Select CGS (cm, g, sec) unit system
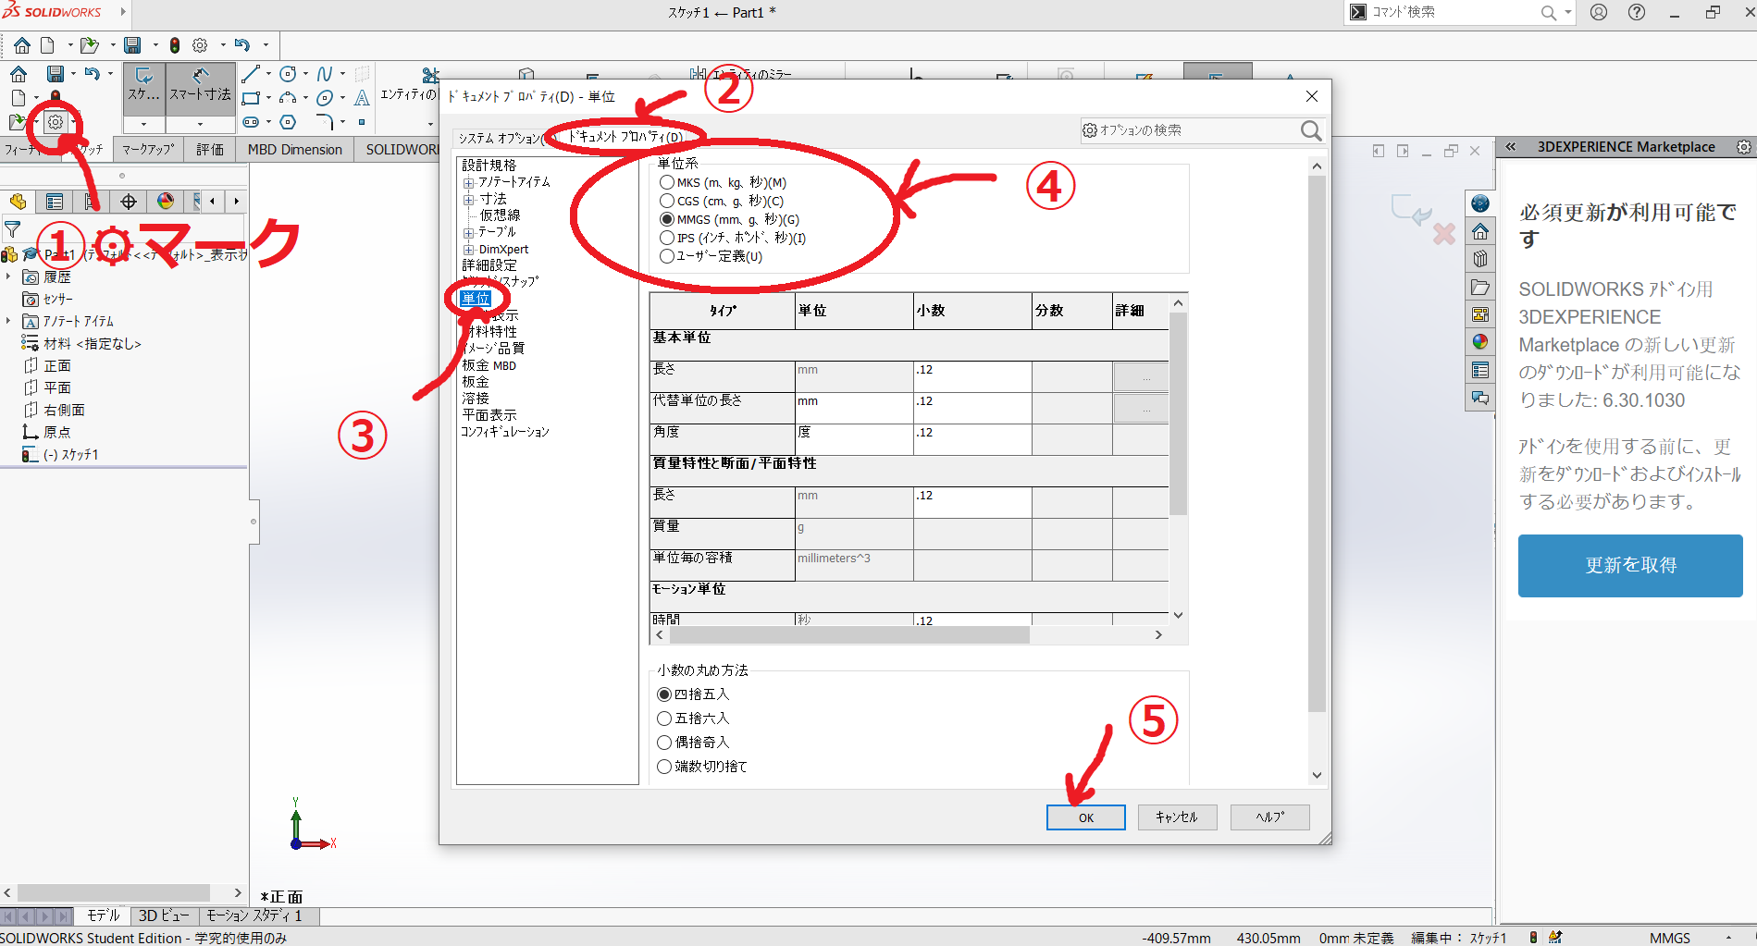 (x=666, y=201)
